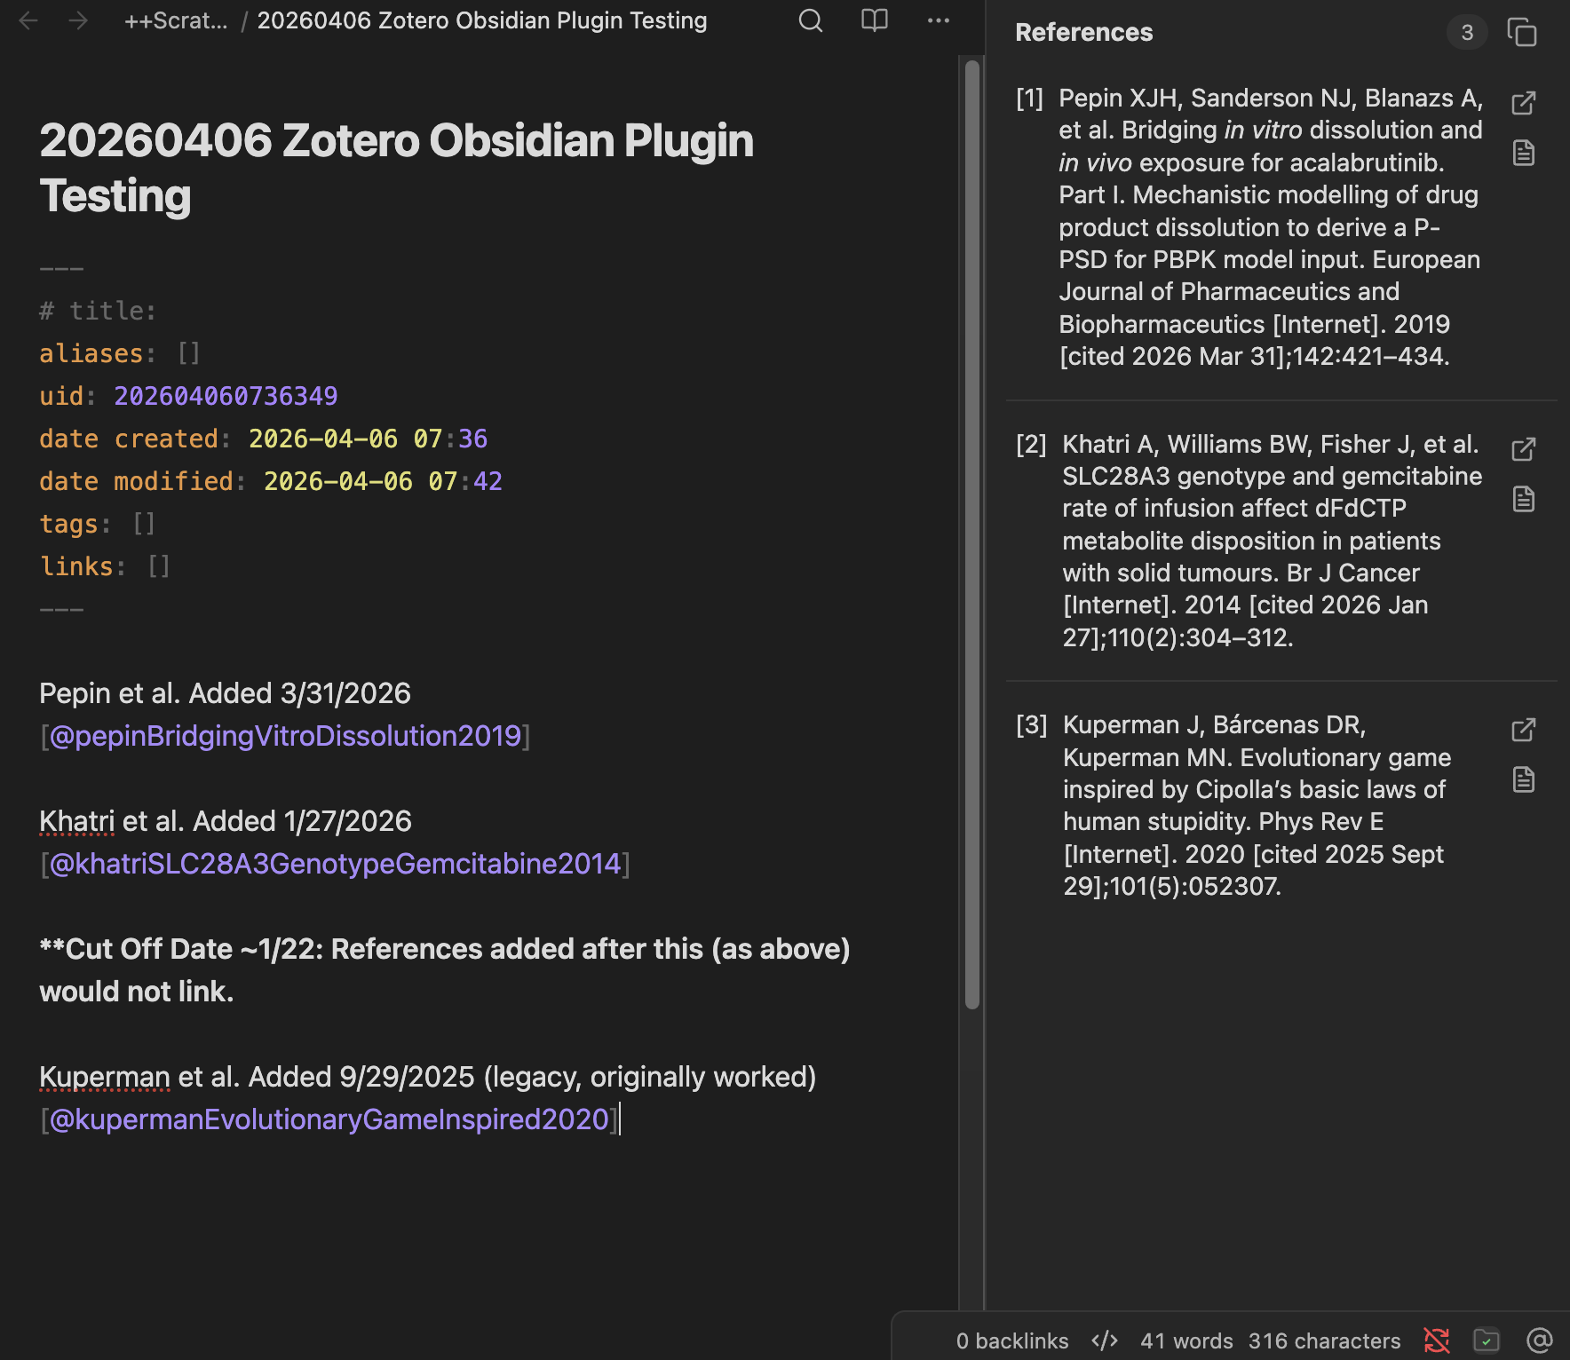Navigate back with the left arrow

(28, 20)
